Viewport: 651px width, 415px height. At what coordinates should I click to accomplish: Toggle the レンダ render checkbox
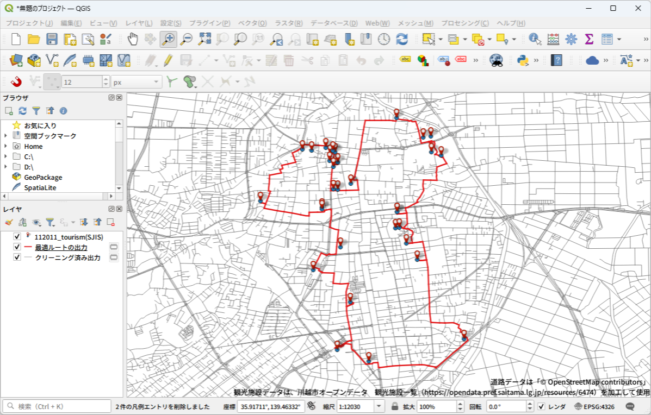tap(541, 406)
